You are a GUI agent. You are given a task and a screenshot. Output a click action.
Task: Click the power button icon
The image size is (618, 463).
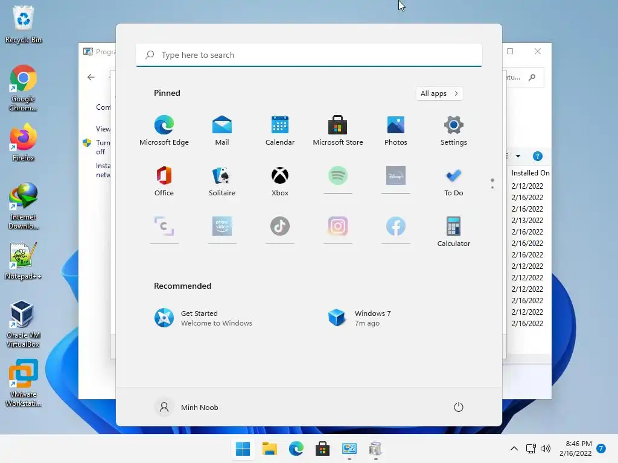(459, 407)
